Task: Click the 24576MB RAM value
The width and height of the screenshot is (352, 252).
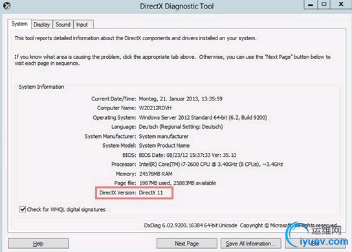Action: point(156,174)
